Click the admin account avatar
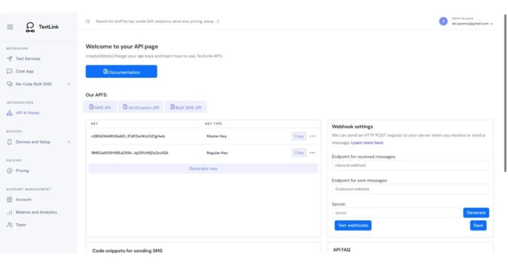 (x=443, y=21)
